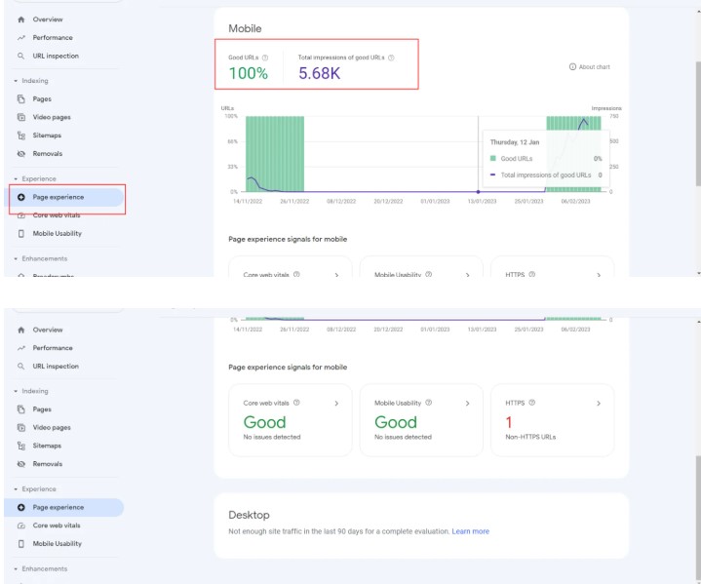Click help icon beside Good URLs label
Screen dimensions: 701x584
265,58
